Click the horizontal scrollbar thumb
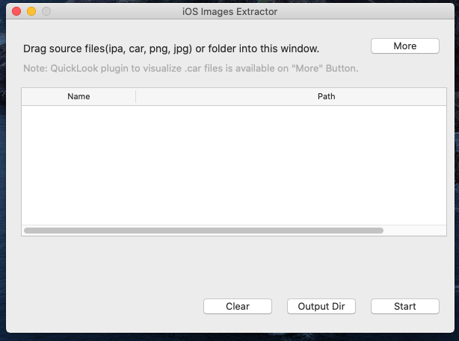459x341 pixels. (203, 231)
